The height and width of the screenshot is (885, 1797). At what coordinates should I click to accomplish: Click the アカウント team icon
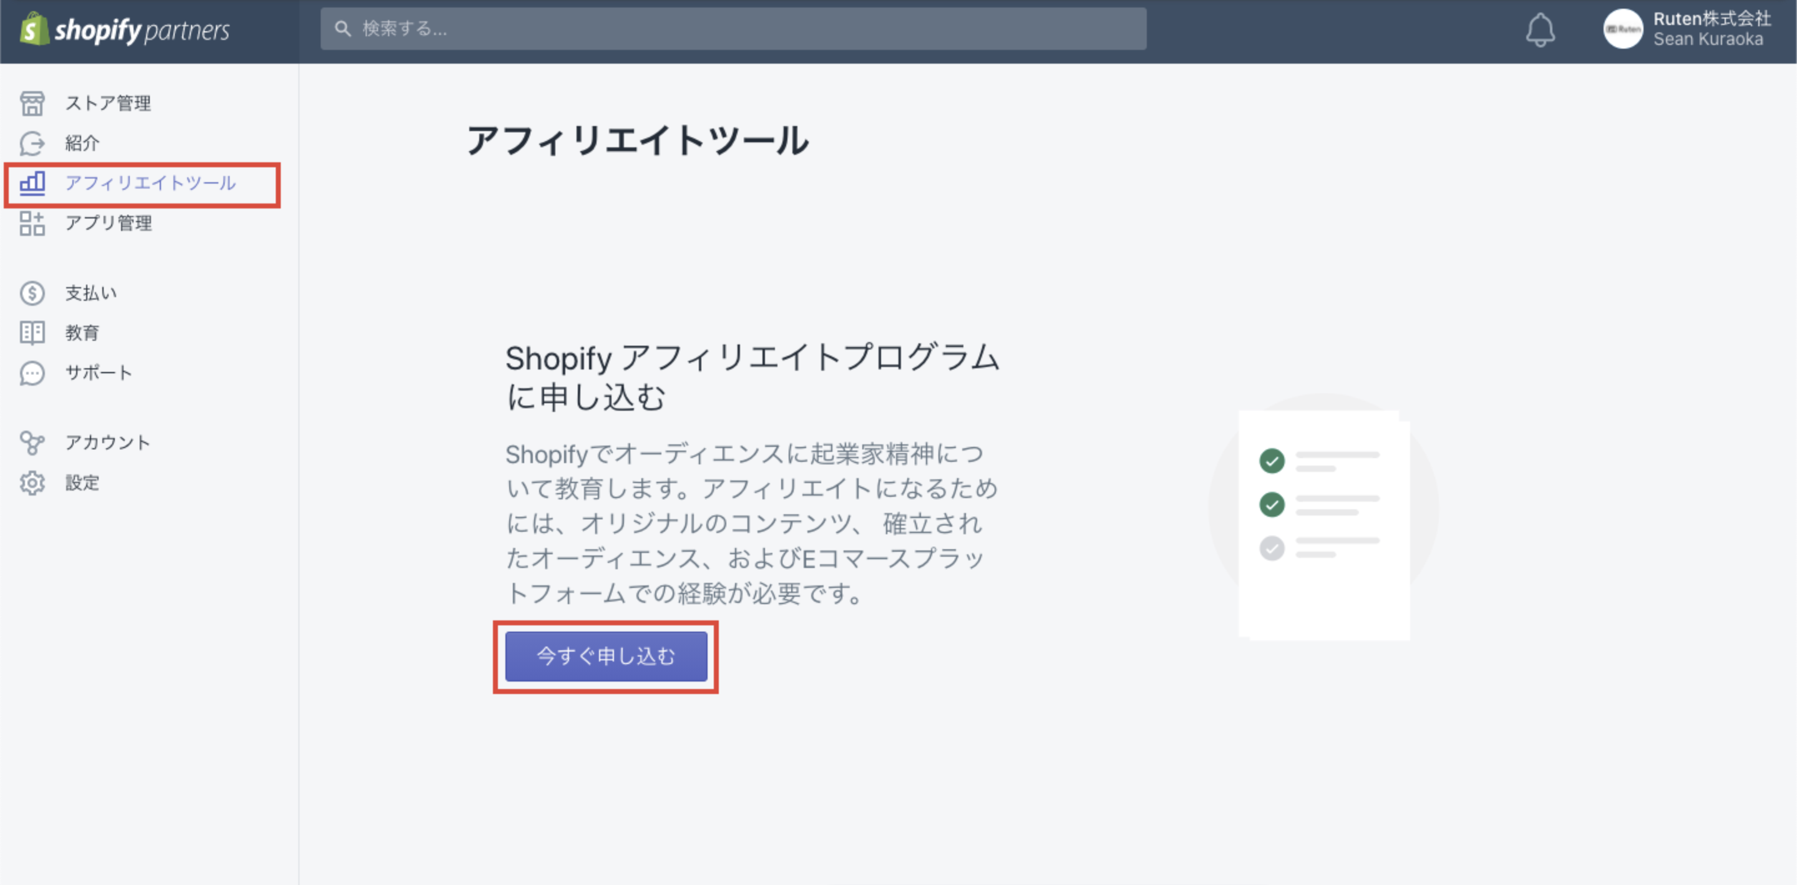point(32,442)
